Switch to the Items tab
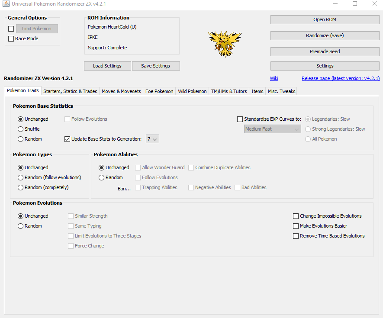The image size is (383, 318). pyautogui.click(x=257, y=91)
